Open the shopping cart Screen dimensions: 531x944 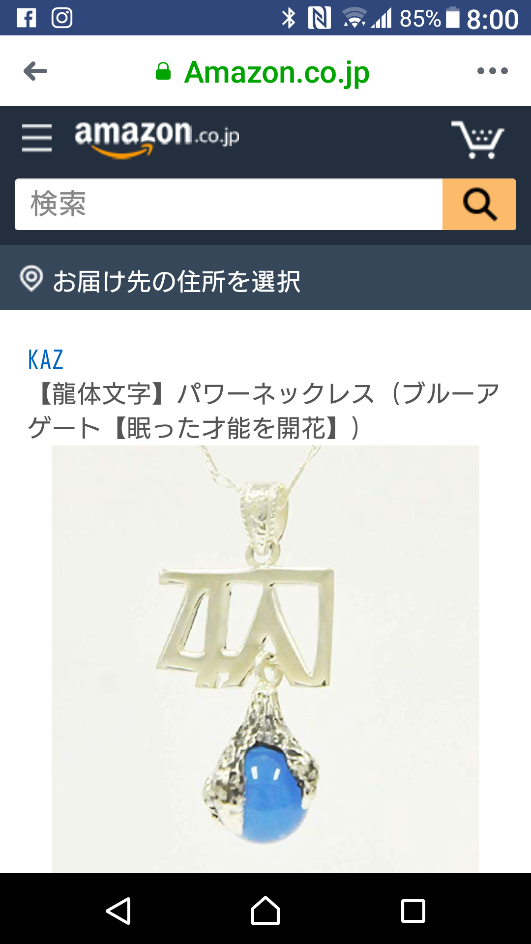(477, 140)
